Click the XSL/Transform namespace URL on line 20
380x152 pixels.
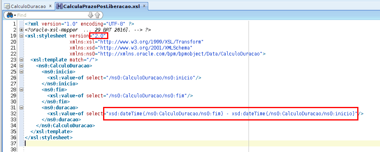(x=150, y=42)
